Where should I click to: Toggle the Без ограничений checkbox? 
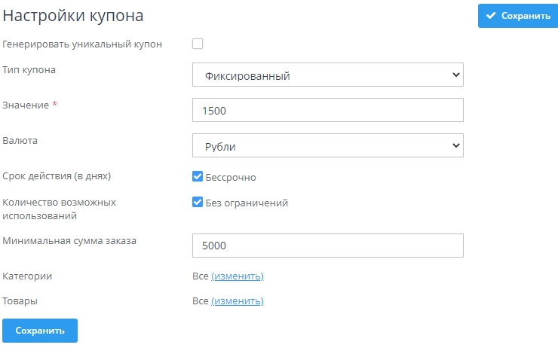198,203
